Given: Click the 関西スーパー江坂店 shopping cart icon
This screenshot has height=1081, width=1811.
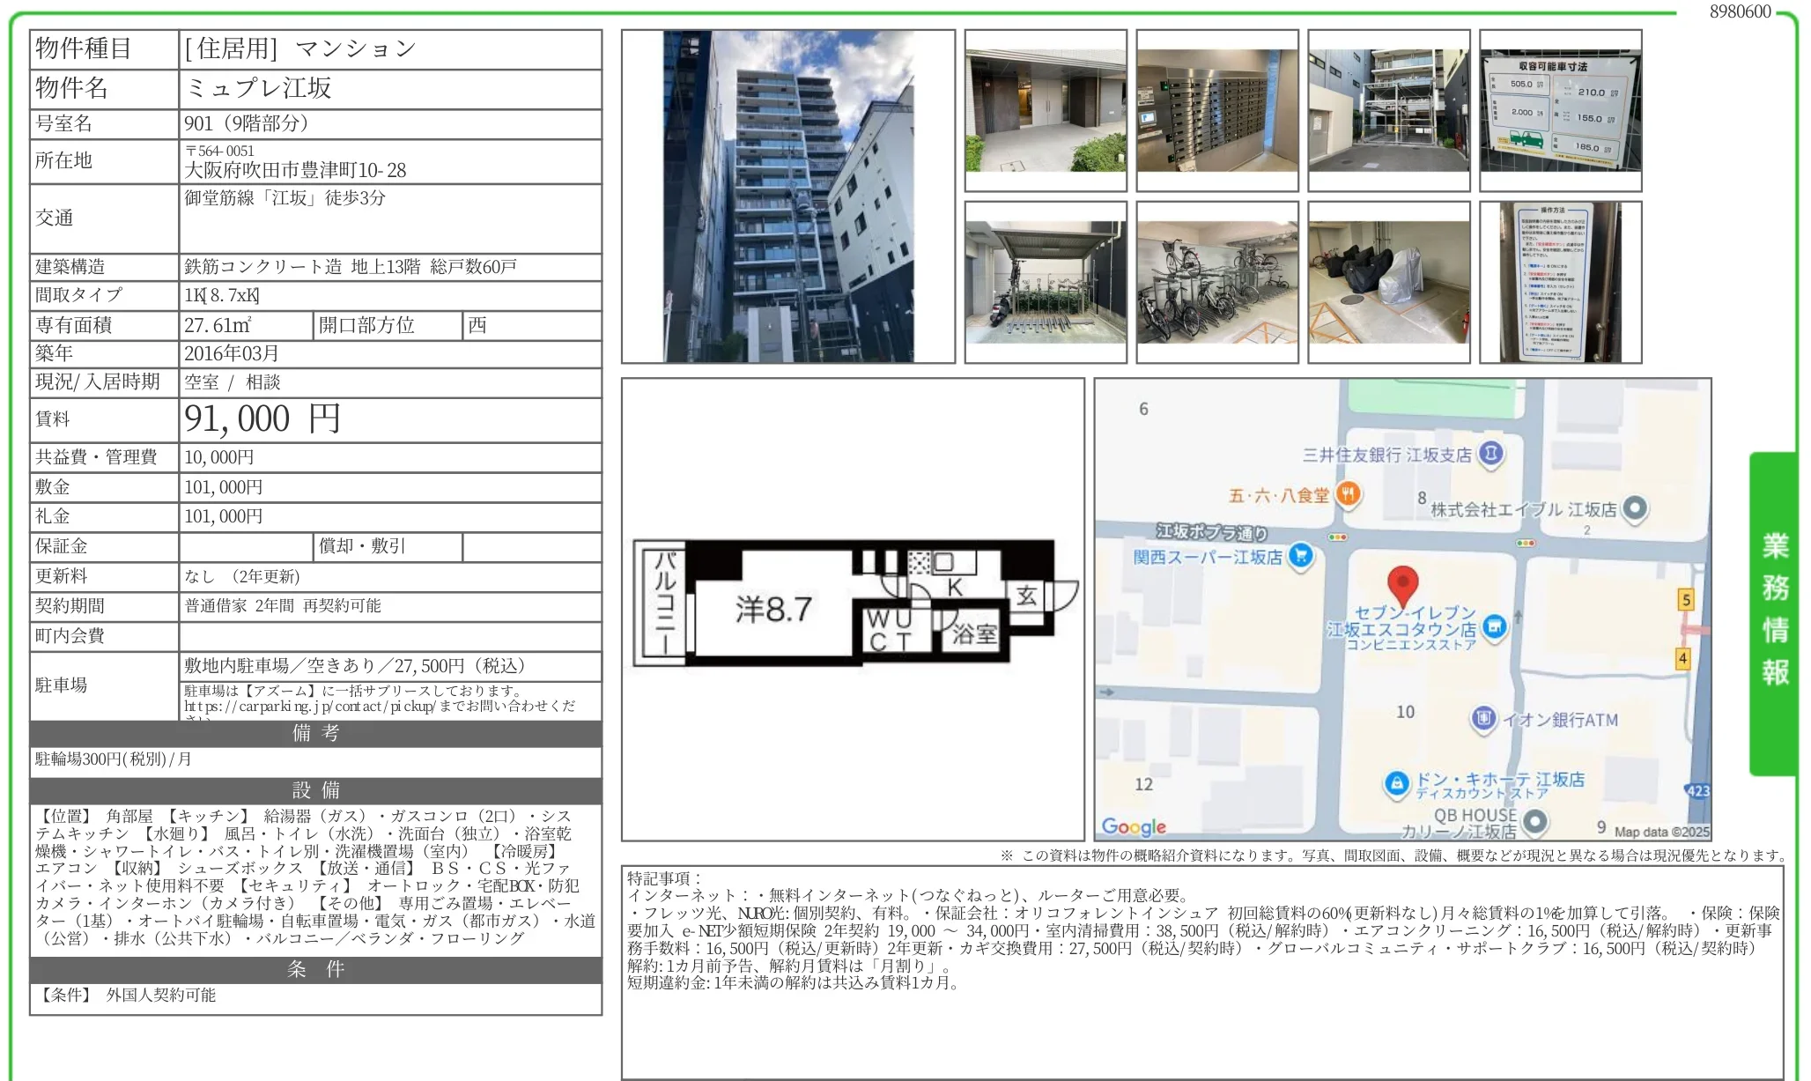Looking at the screenshot, I should tap(1300, 556).
